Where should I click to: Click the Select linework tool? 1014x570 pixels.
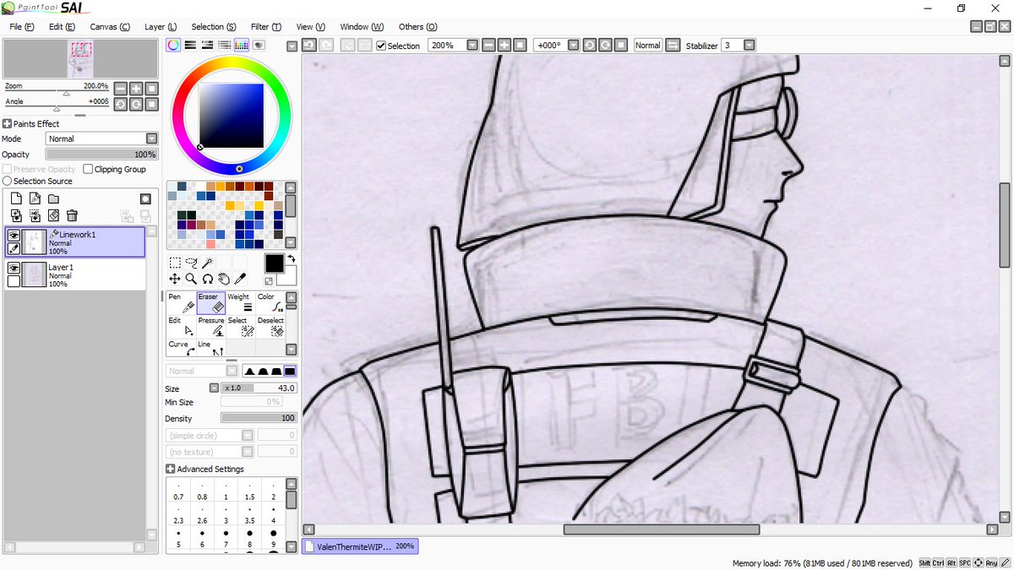pos(241,326)
